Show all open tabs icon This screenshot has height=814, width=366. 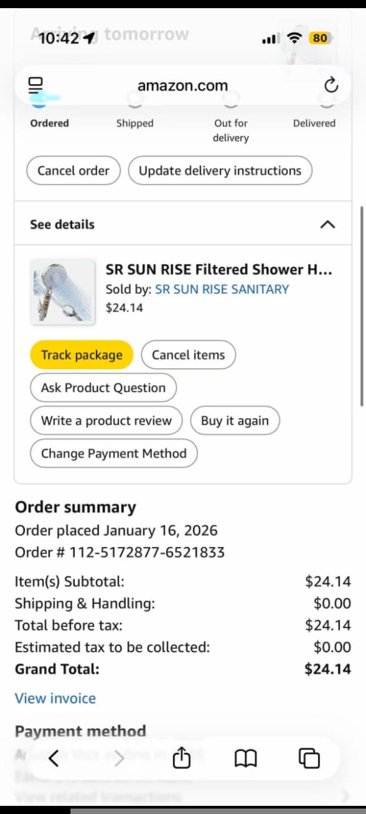(x=309, y=758)
